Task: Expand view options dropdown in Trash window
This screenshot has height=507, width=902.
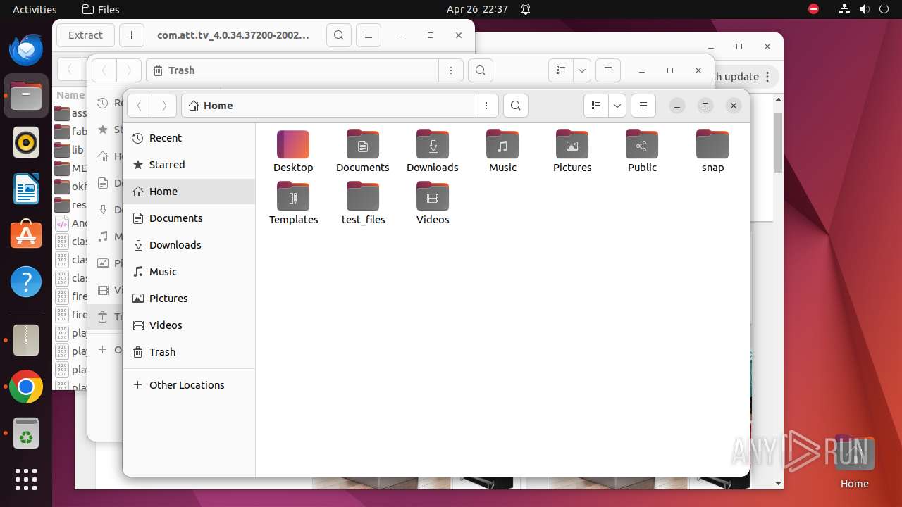Action: point(582,70)
